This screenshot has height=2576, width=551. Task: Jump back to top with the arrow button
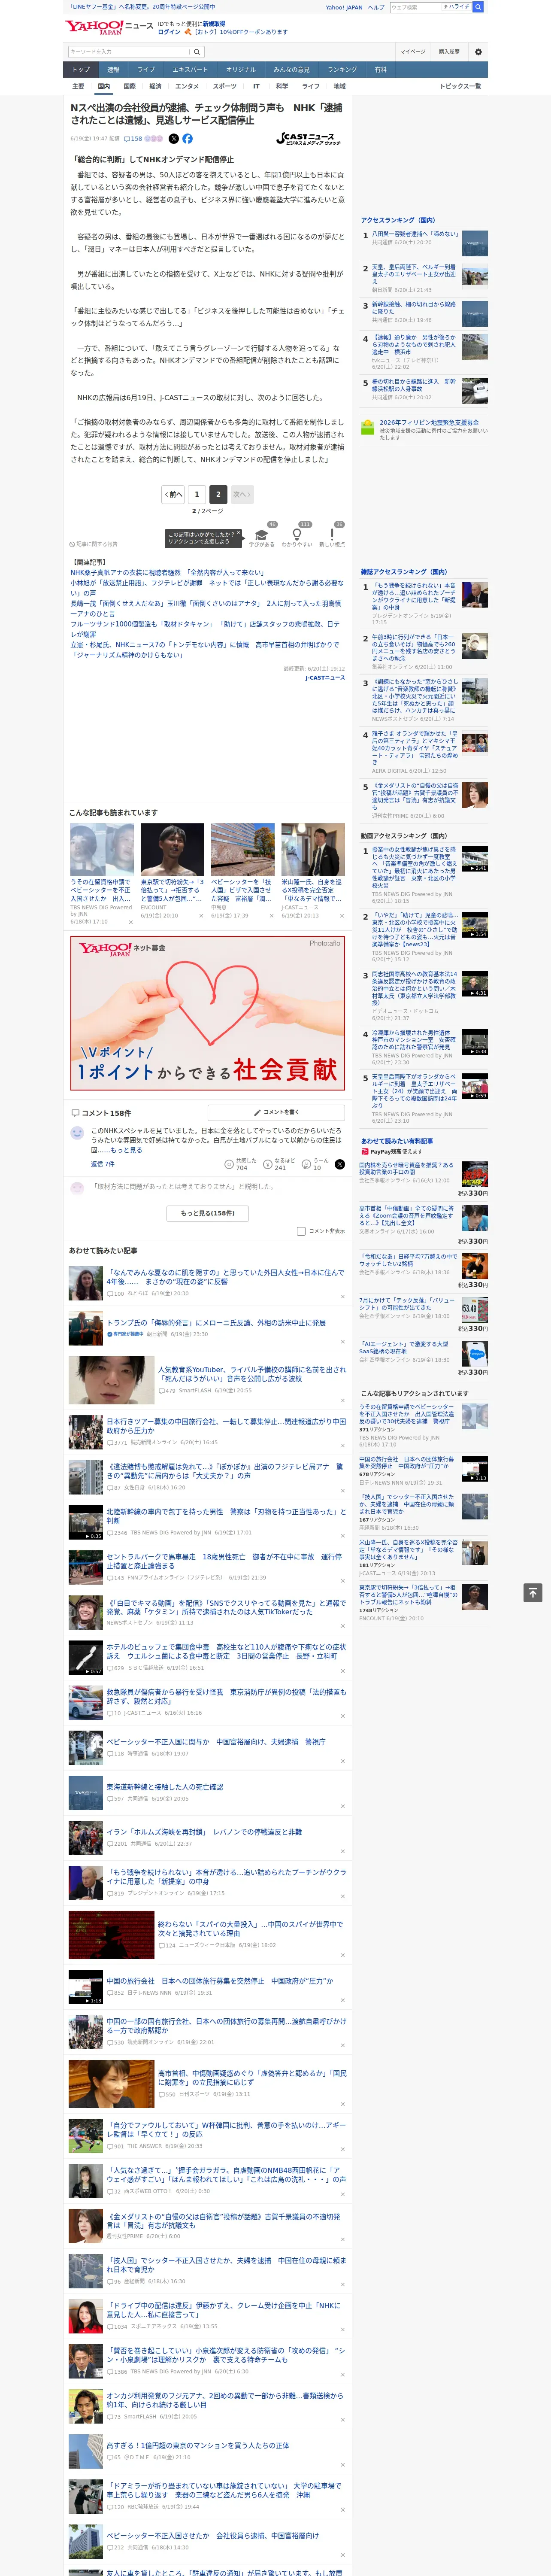click(x=533, y=1592)
